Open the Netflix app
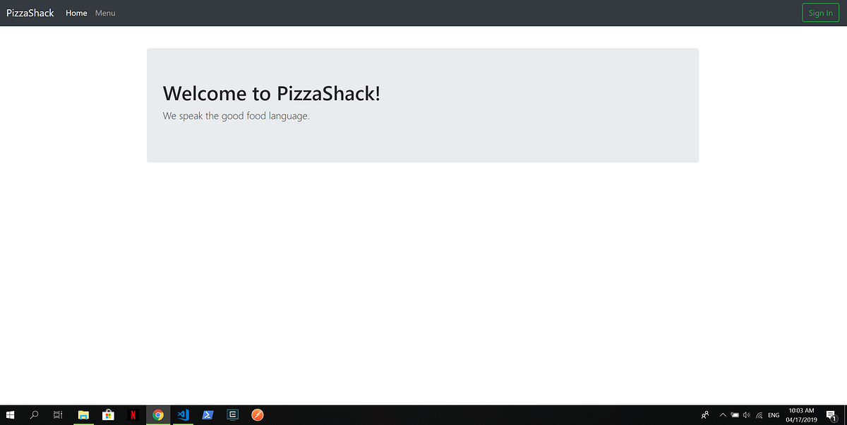The height and width of the screenshot is (425, 847). [133, 415]
